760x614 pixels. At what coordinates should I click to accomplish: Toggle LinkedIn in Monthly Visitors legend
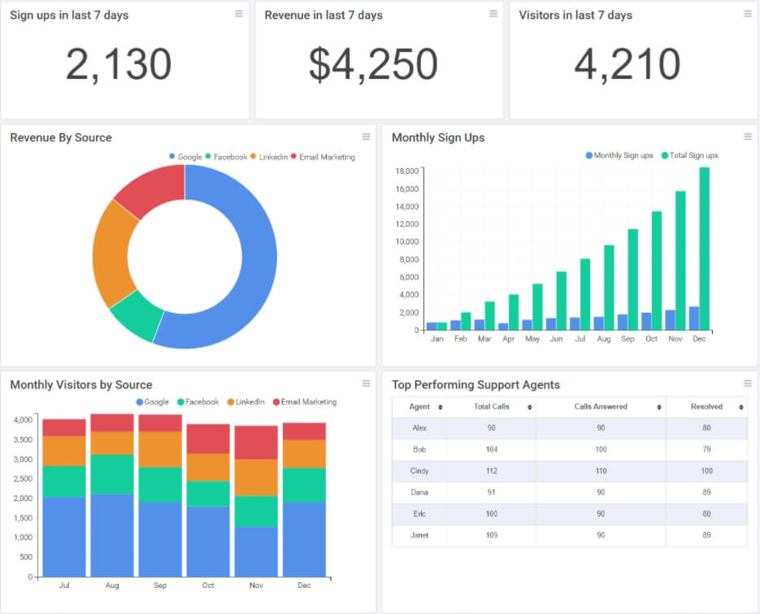pos(245,402)
